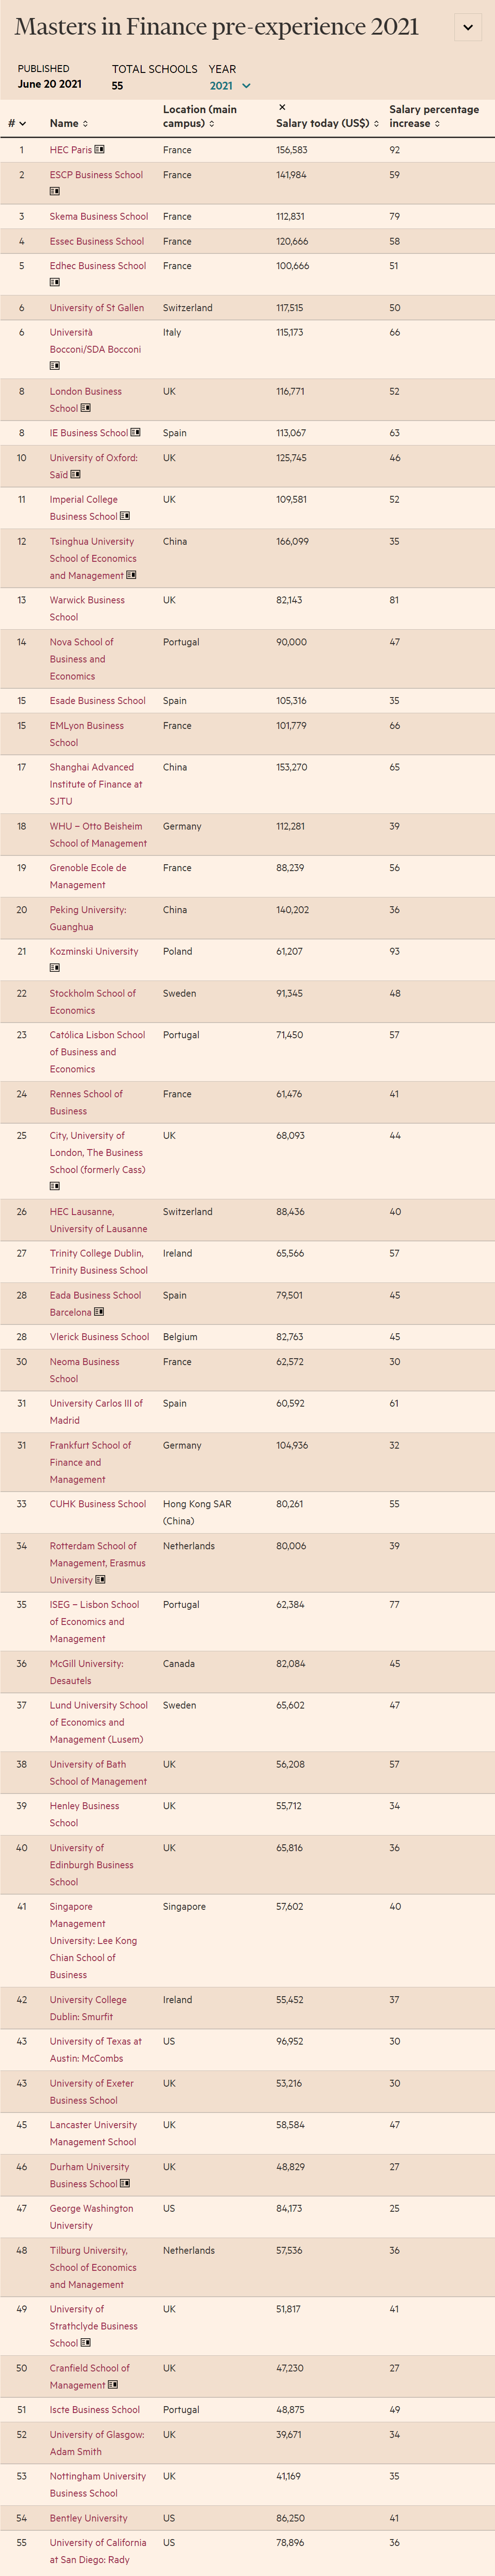Open the Bentley University link

point(89,2517)
